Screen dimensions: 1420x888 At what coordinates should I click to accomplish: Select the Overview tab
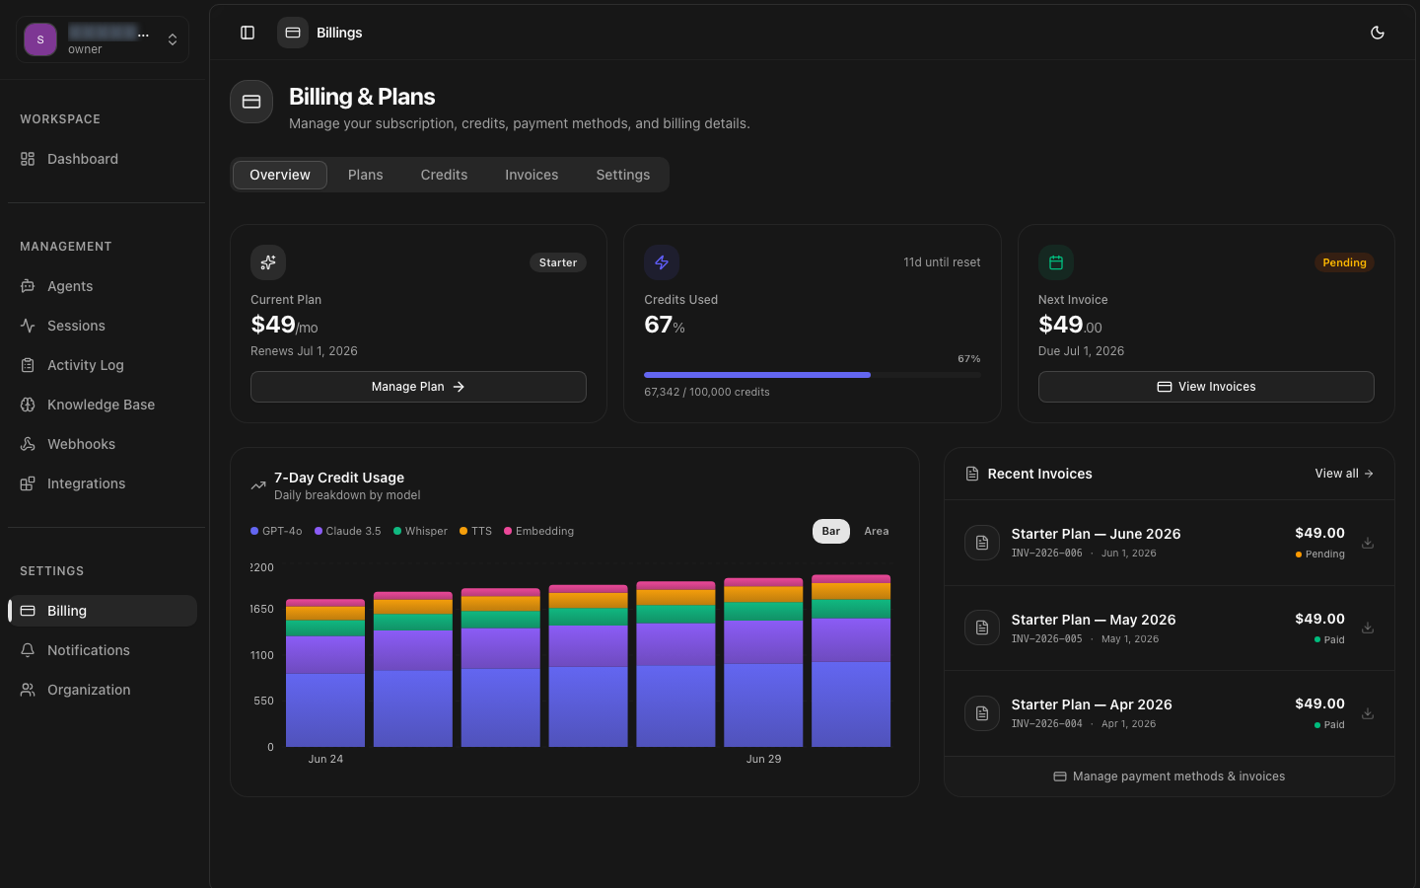280,175
